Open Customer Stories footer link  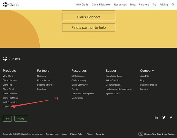click(x=148, y=85)
